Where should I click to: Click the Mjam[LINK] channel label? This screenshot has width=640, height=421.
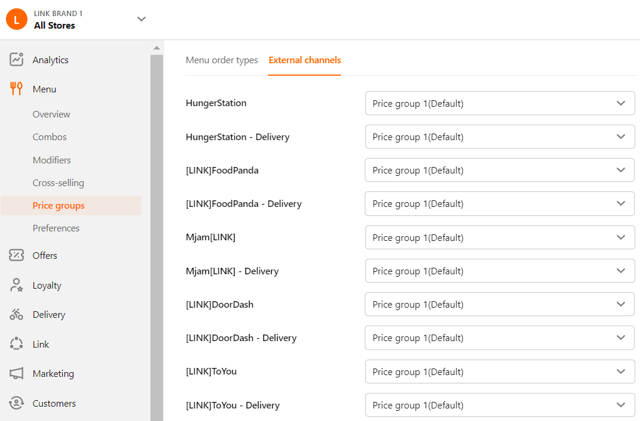point(211,237)
